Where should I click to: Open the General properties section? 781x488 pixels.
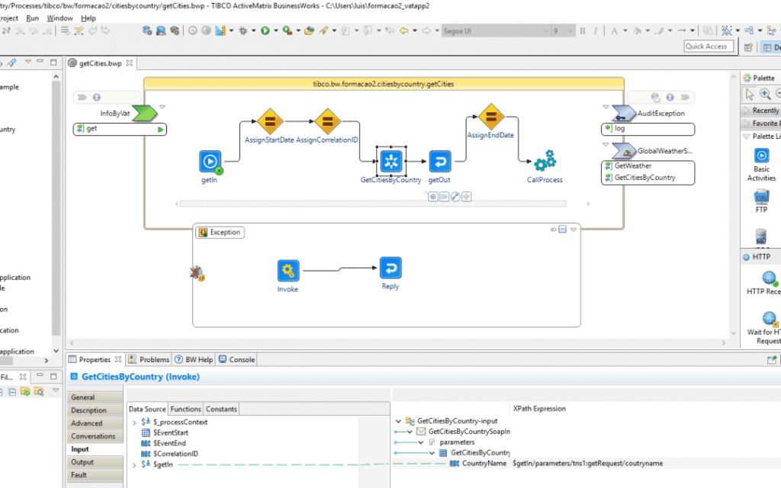(95, 397)
